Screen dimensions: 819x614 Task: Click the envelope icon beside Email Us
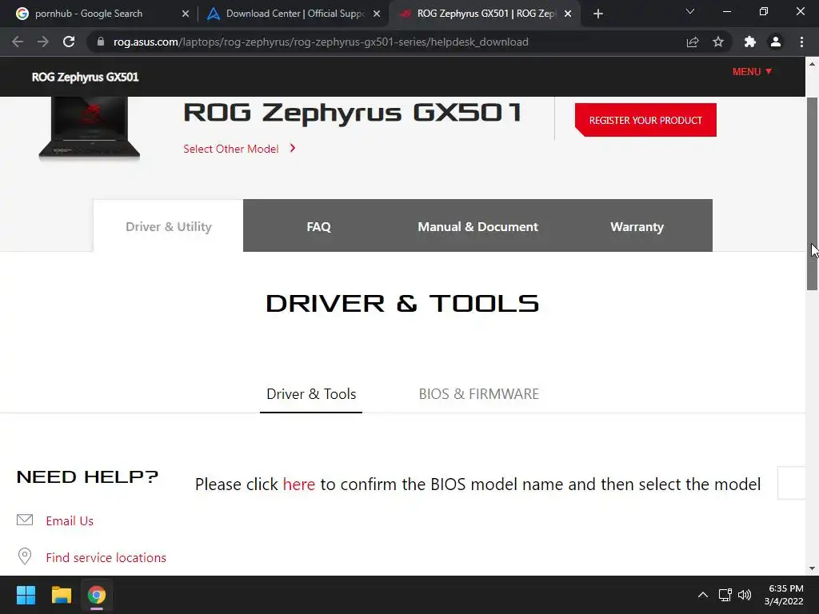(25, 520)
